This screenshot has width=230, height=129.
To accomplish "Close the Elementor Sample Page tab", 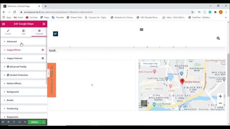I will coord(39,6).
